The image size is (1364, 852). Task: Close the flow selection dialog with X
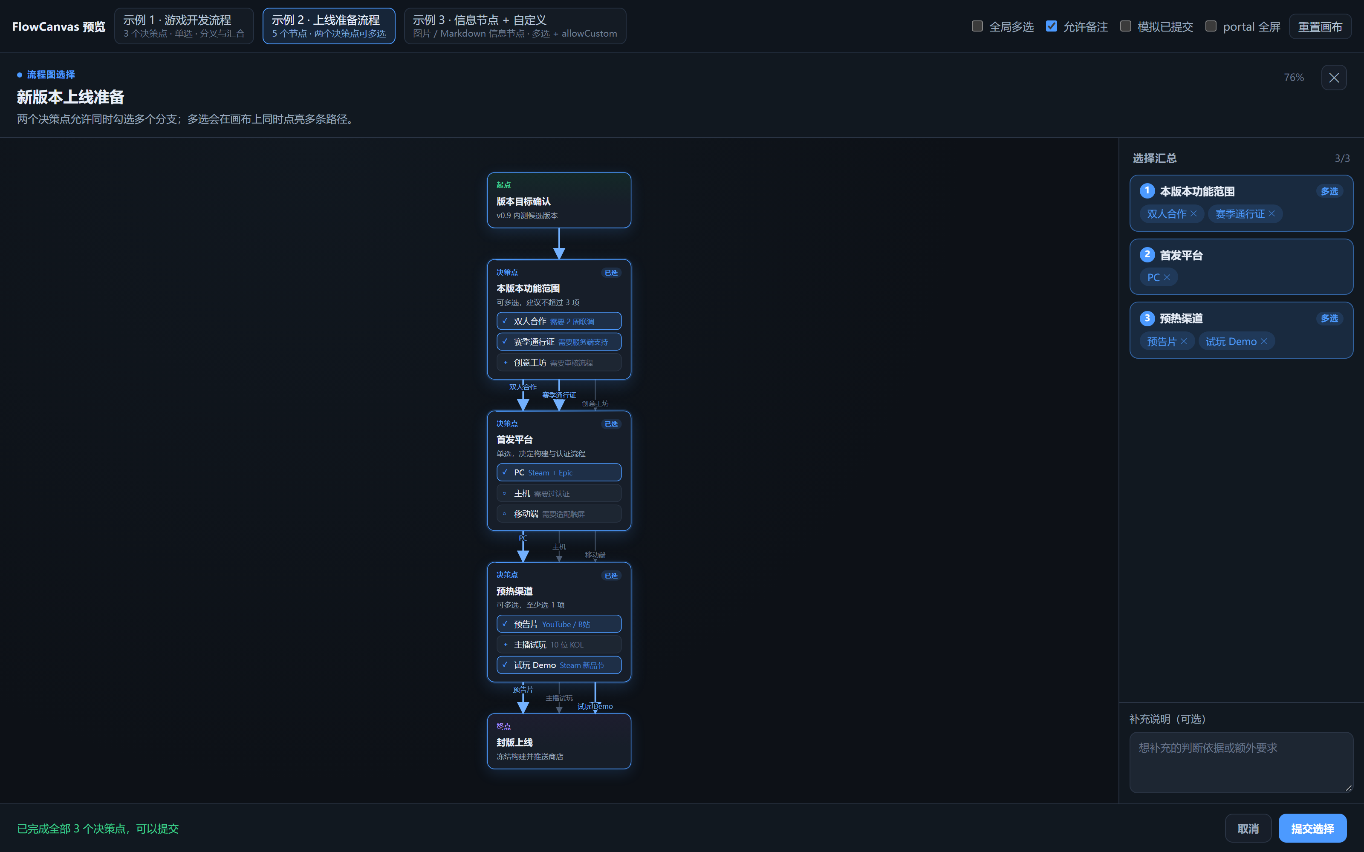point(1334,78)
